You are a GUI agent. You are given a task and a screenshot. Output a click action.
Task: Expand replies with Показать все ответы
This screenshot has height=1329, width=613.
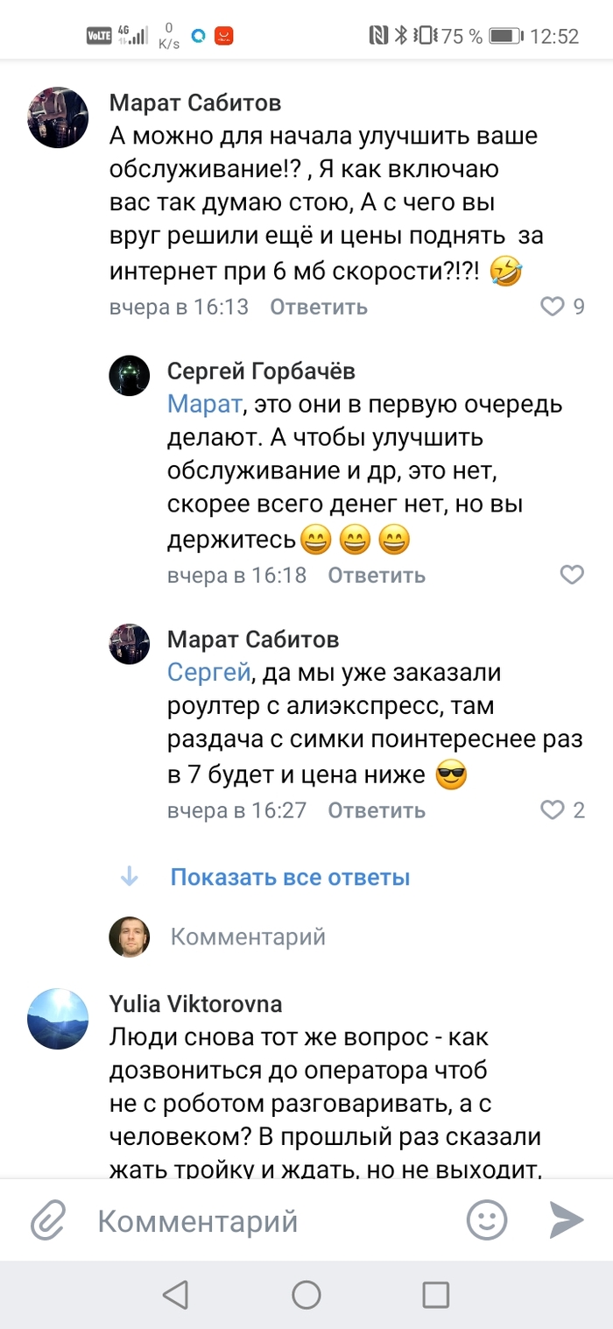[x=290, y=877]
